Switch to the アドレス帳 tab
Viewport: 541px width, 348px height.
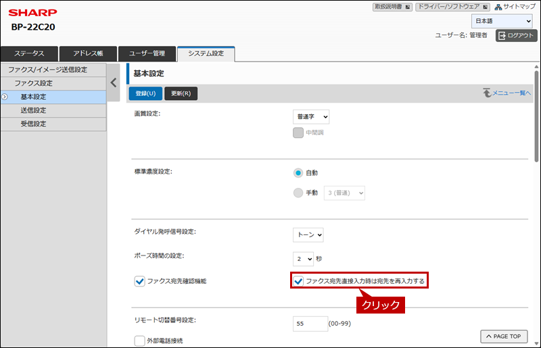tap(88, 53)
